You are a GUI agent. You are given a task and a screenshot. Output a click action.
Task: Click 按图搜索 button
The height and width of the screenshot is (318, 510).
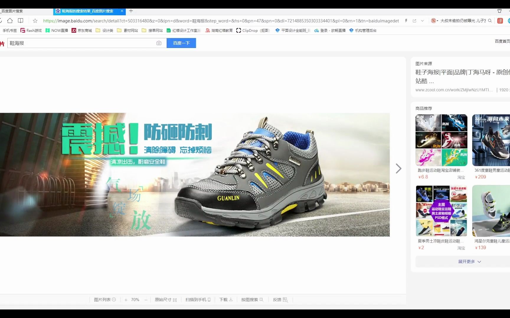[x=252, y=299]
